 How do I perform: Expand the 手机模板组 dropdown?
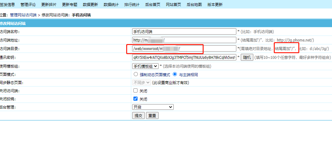click(x=145, y=66)
